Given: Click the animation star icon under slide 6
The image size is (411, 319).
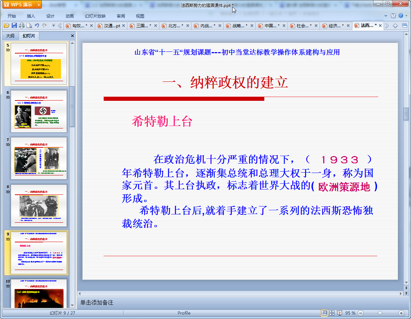Looking at the screenshot, I should [x=8, y=97].
